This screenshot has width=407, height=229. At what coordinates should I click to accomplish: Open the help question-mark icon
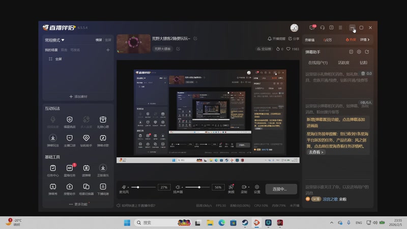(331, 27)
